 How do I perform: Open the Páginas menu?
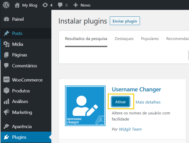click(20, 55)
